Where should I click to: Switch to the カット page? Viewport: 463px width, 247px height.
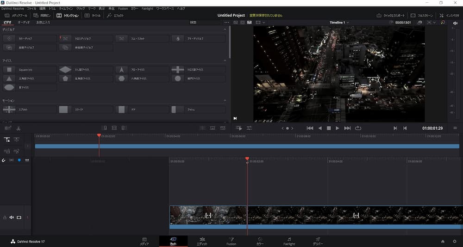coord(173,241)
